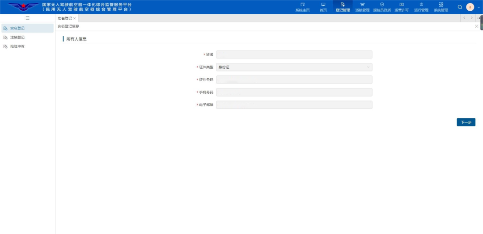Open 操控员资质 shield icon

382,4
